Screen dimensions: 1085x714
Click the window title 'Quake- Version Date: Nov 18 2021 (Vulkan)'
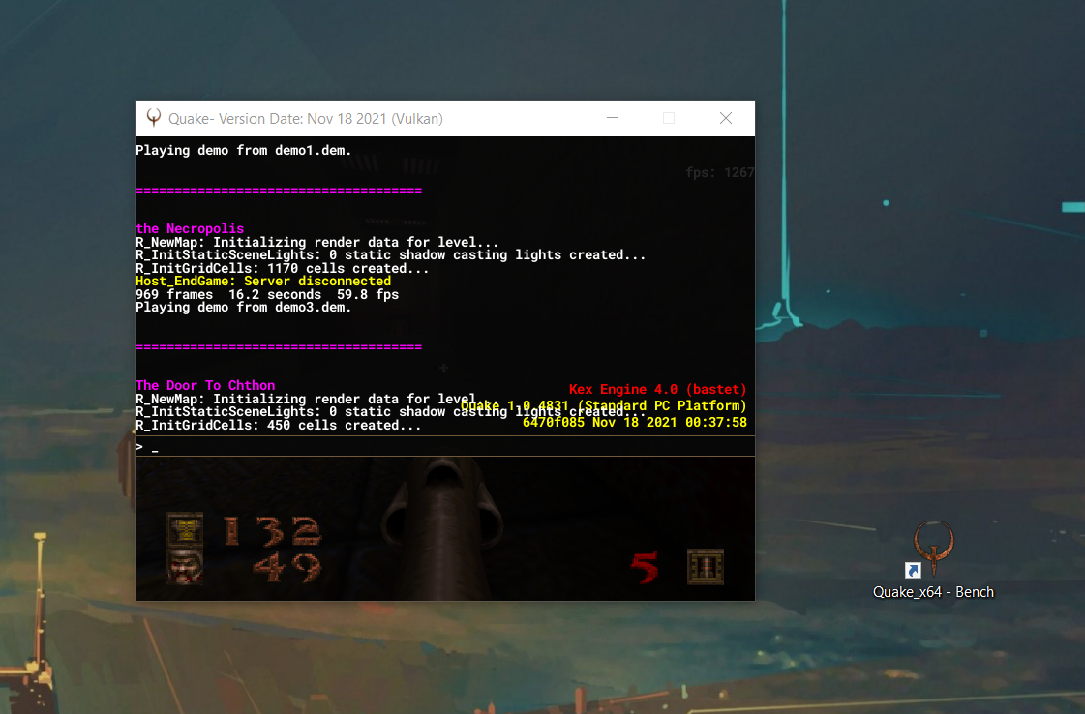click(x=305, y=119)
